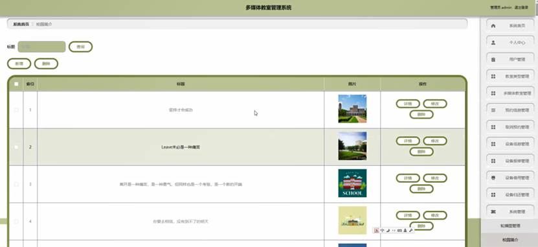Tick the checkbox for row 3
Image resolution: width=538 pixels, height=247 pixels.
click(16, 185)
